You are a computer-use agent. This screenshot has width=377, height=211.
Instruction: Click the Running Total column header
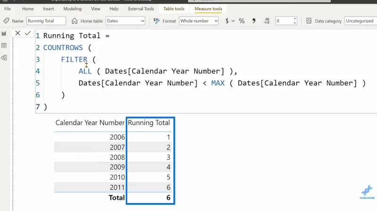coord(149,123)
